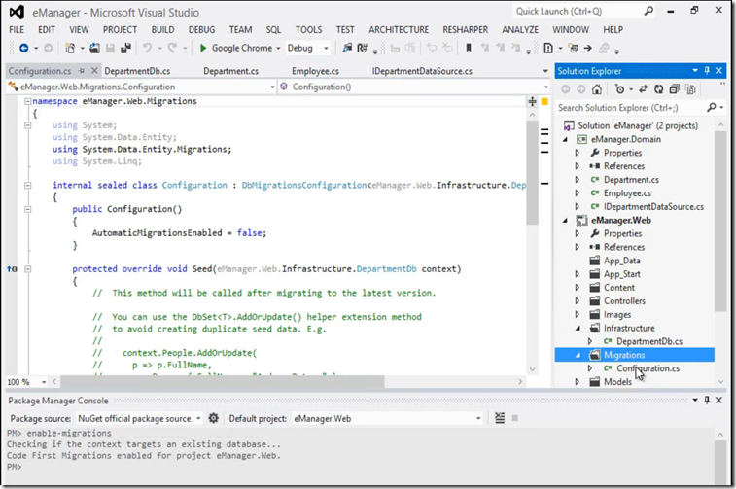The width and height of the screenshot is (736, 489).
Task: Click the override marker icon beside Seed method
Action: tap(12, 269)
